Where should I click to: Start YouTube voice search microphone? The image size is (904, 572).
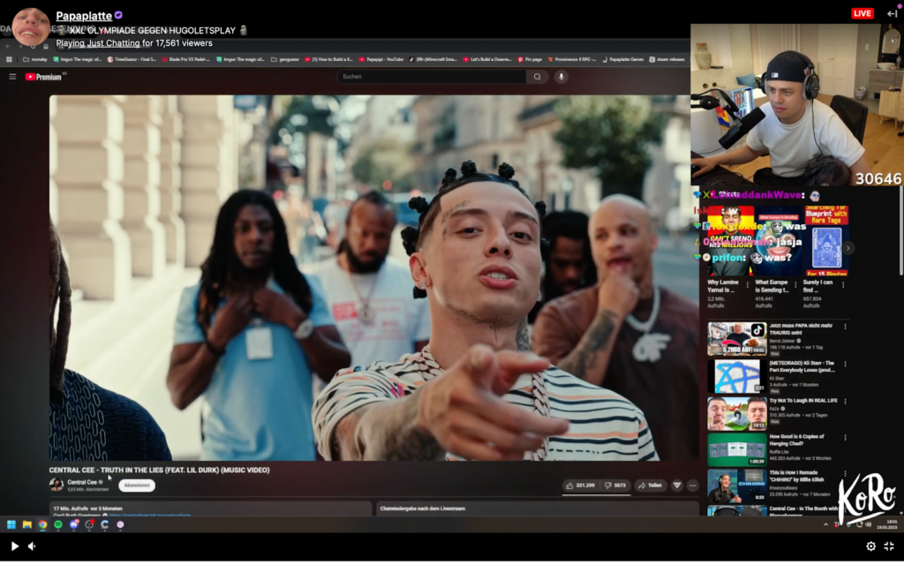[561, 76]
